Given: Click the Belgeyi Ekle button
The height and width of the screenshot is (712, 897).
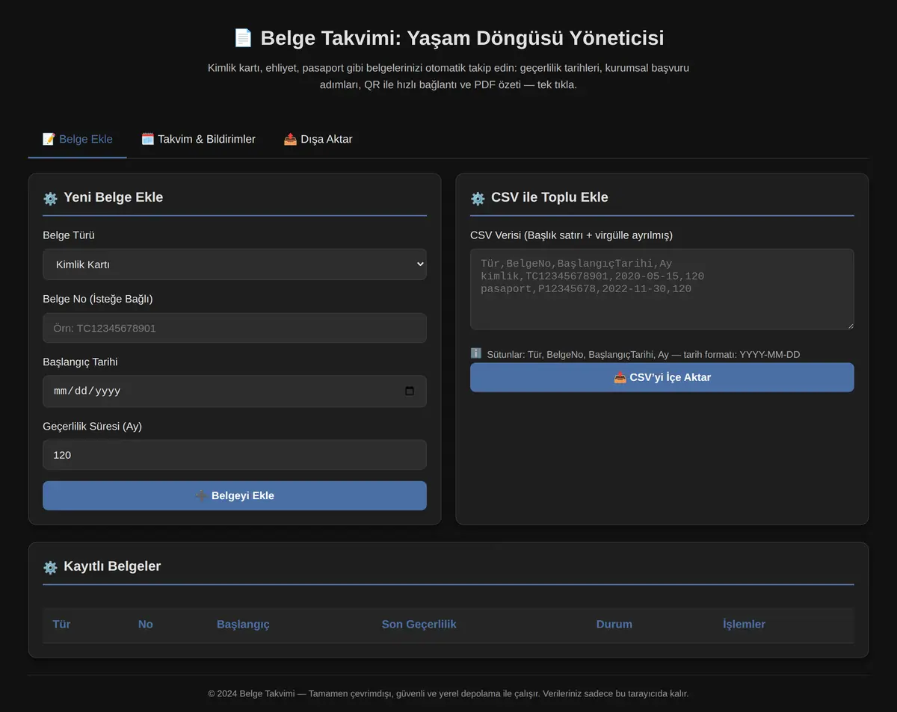Looking at the screenshot, I should 235,495.
